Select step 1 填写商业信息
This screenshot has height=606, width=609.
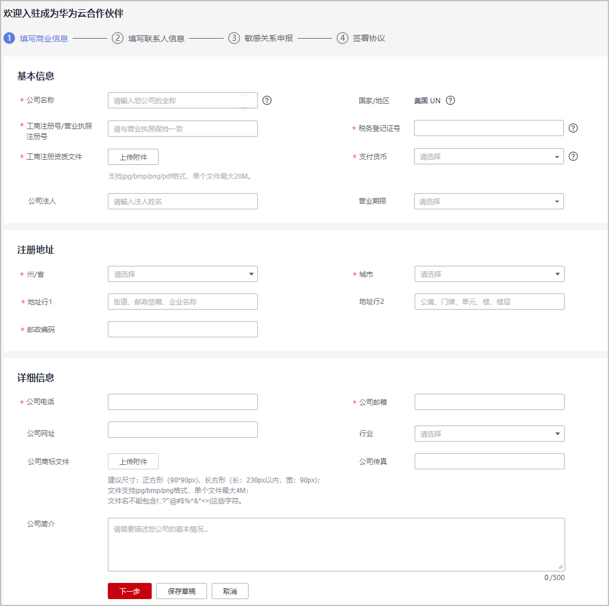coord(36,39)
